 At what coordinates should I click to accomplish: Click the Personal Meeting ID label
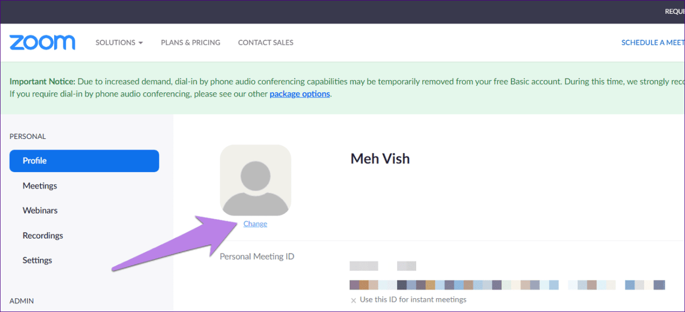click(257, 256)
